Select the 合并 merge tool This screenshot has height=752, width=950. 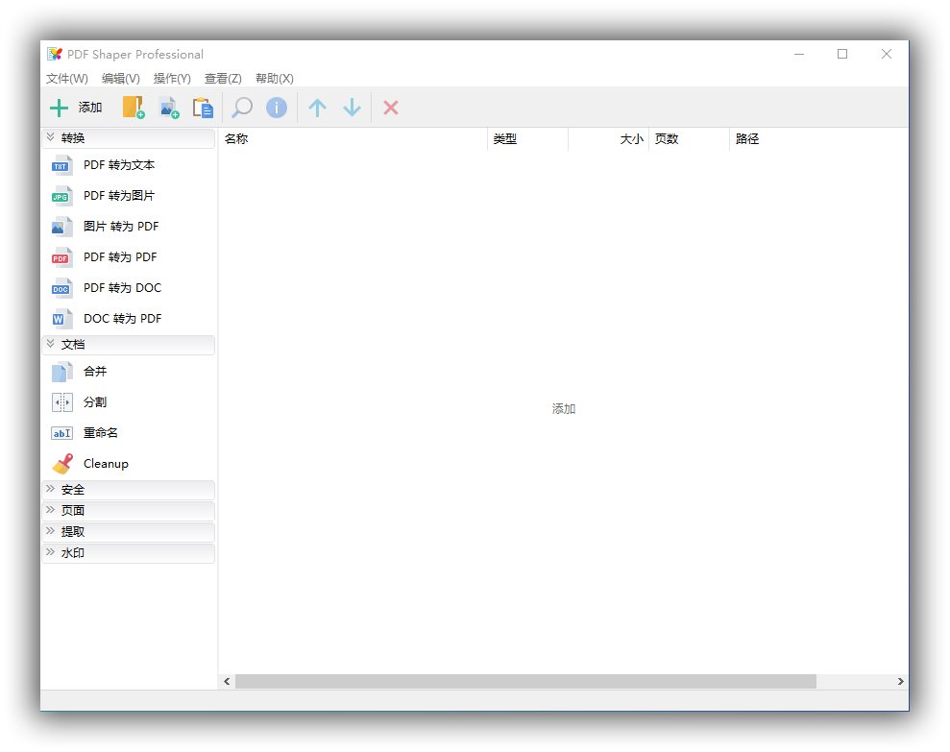(129, 372)
